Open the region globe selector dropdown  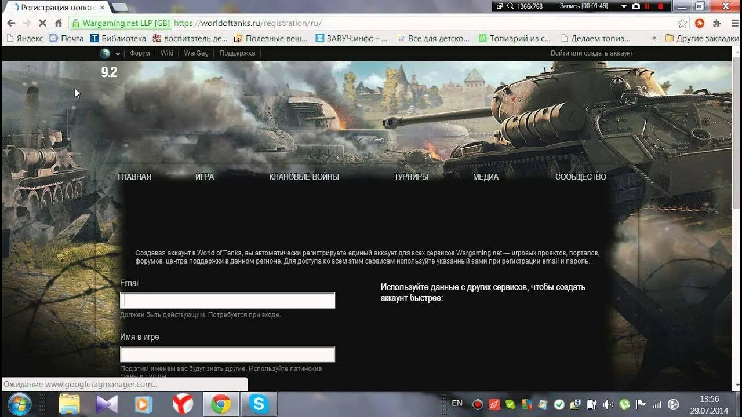click(x=110, y=53)
